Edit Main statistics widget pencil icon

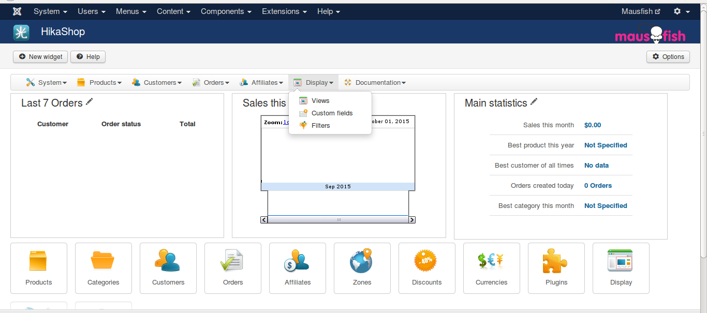click(x=534, y=102)
